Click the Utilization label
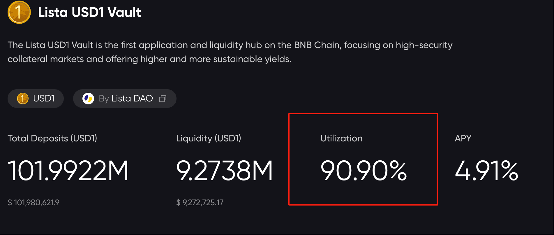 point(341,138)
